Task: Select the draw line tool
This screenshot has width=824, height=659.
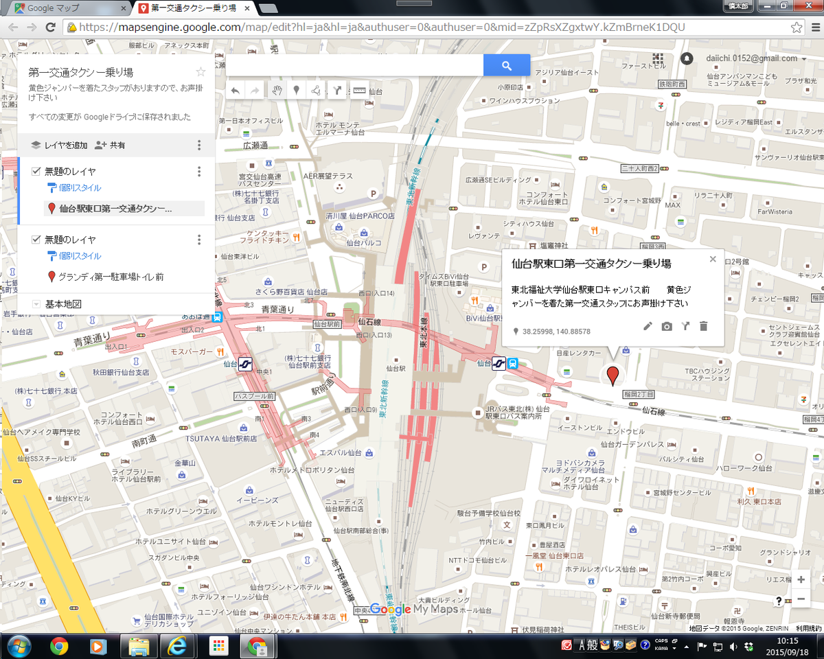Action: [316, 91]
